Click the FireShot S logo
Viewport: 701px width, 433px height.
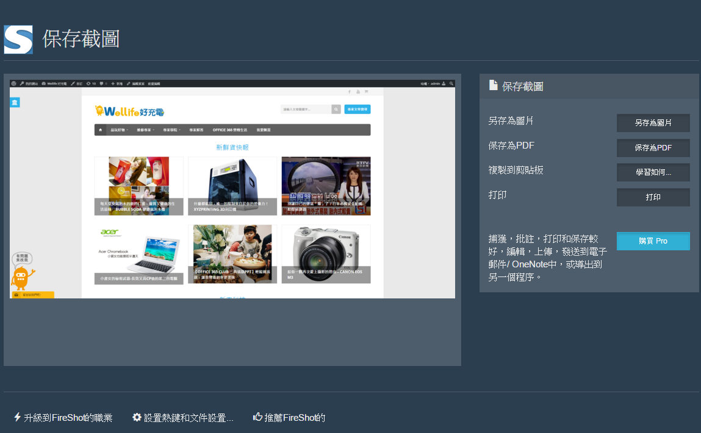pos(18,40)
